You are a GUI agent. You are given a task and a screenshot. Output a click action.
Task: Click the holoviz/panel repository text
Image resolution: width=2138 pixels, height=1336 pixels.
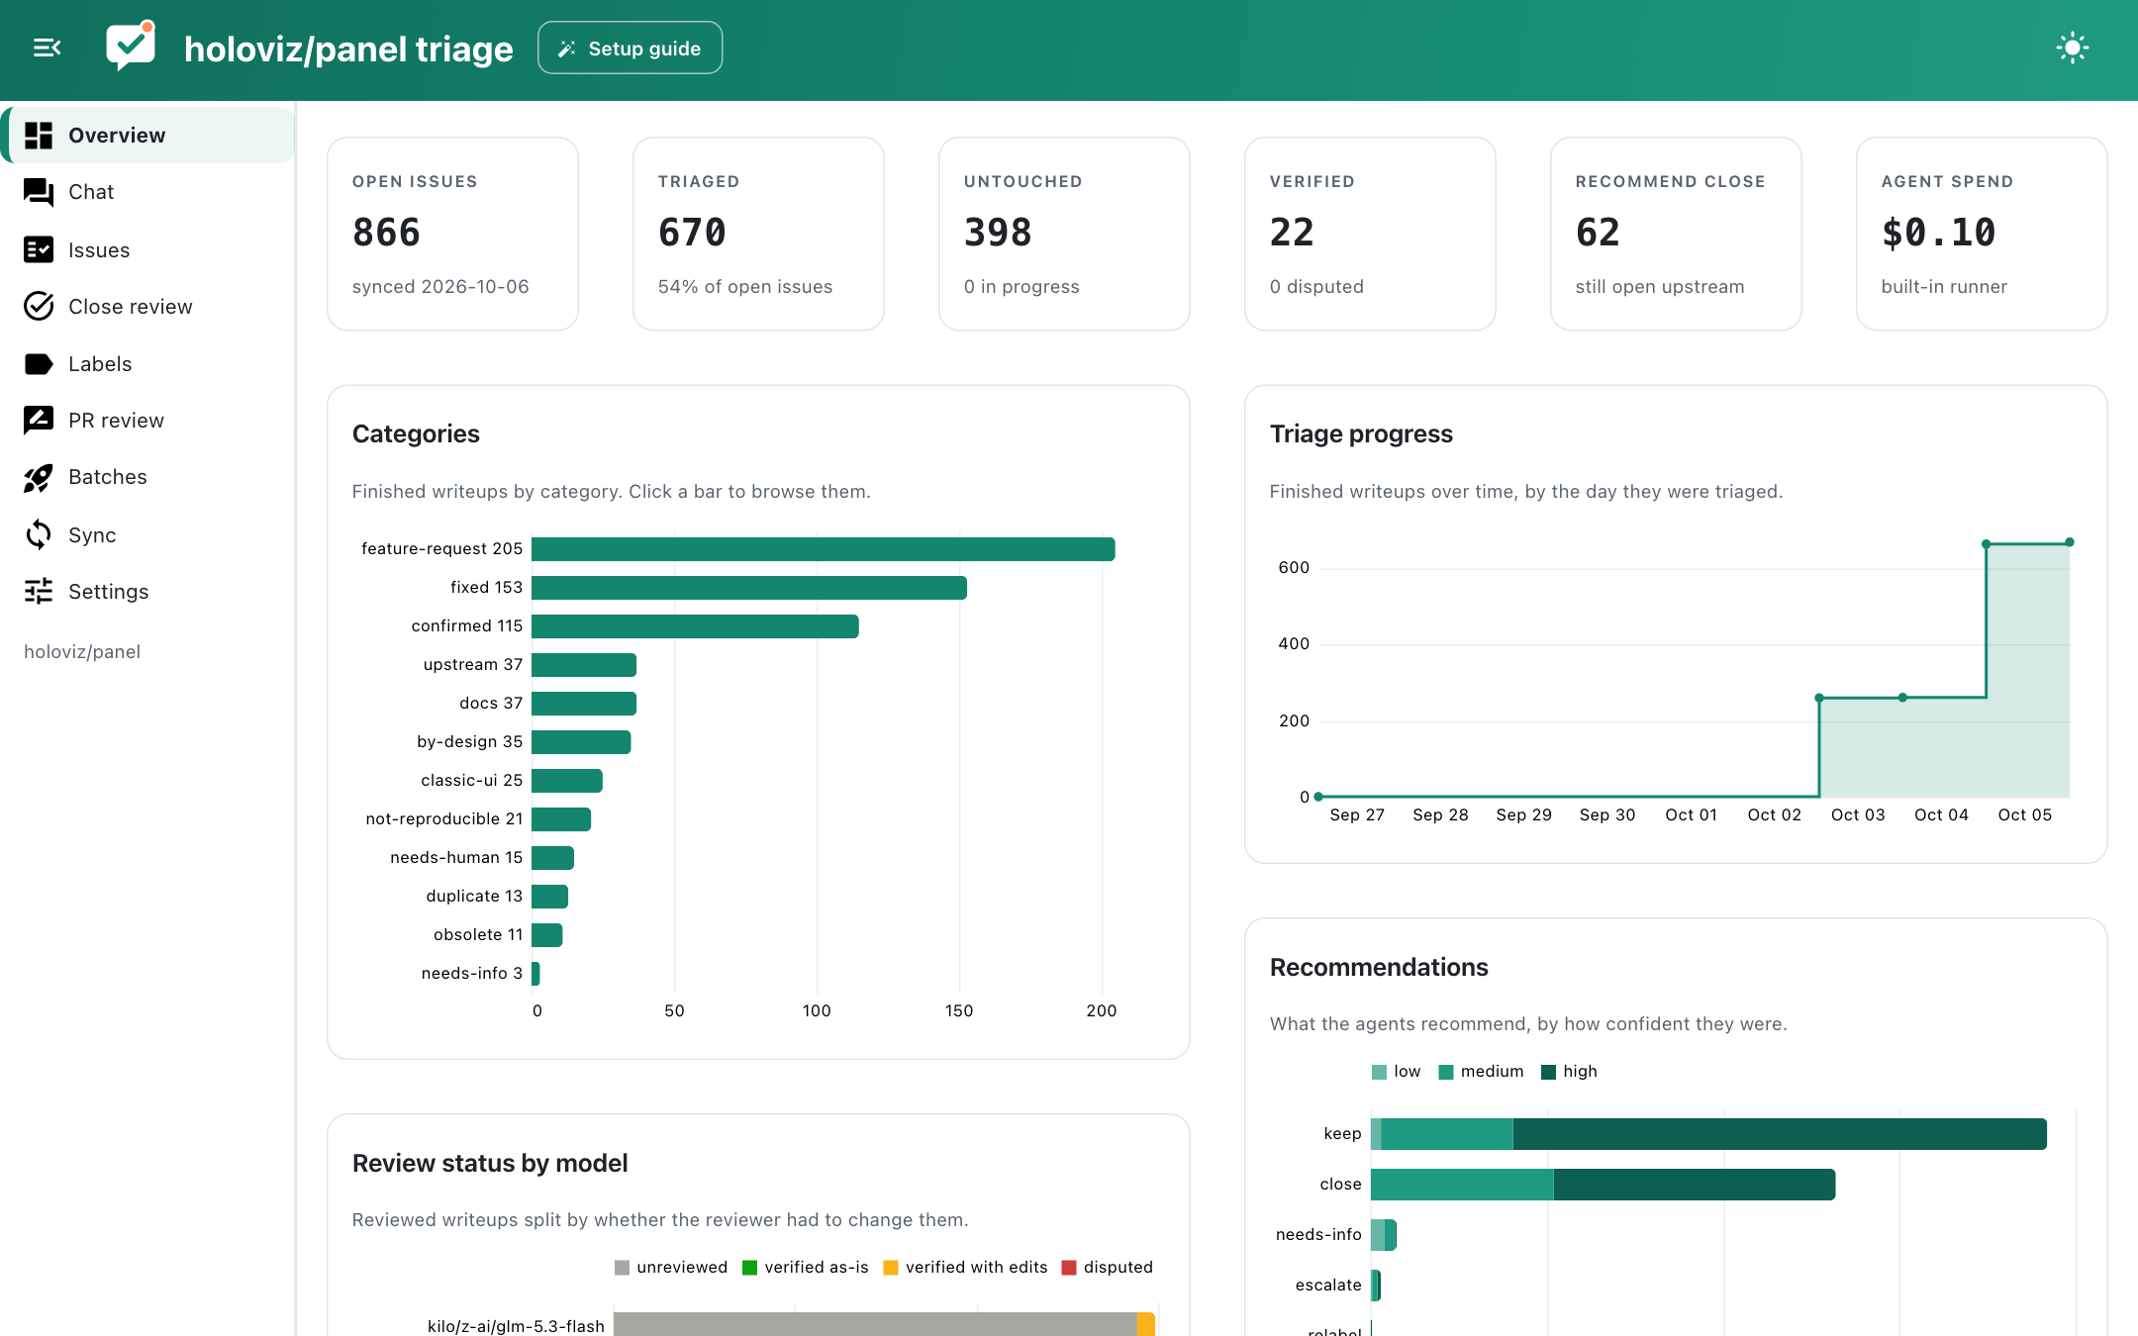(82, 652)
